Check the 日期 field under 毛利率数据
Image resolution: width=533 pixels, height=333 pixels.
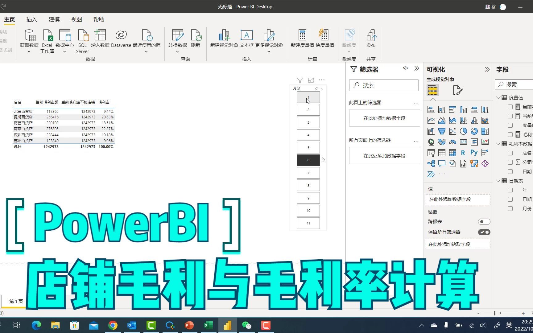510,172
